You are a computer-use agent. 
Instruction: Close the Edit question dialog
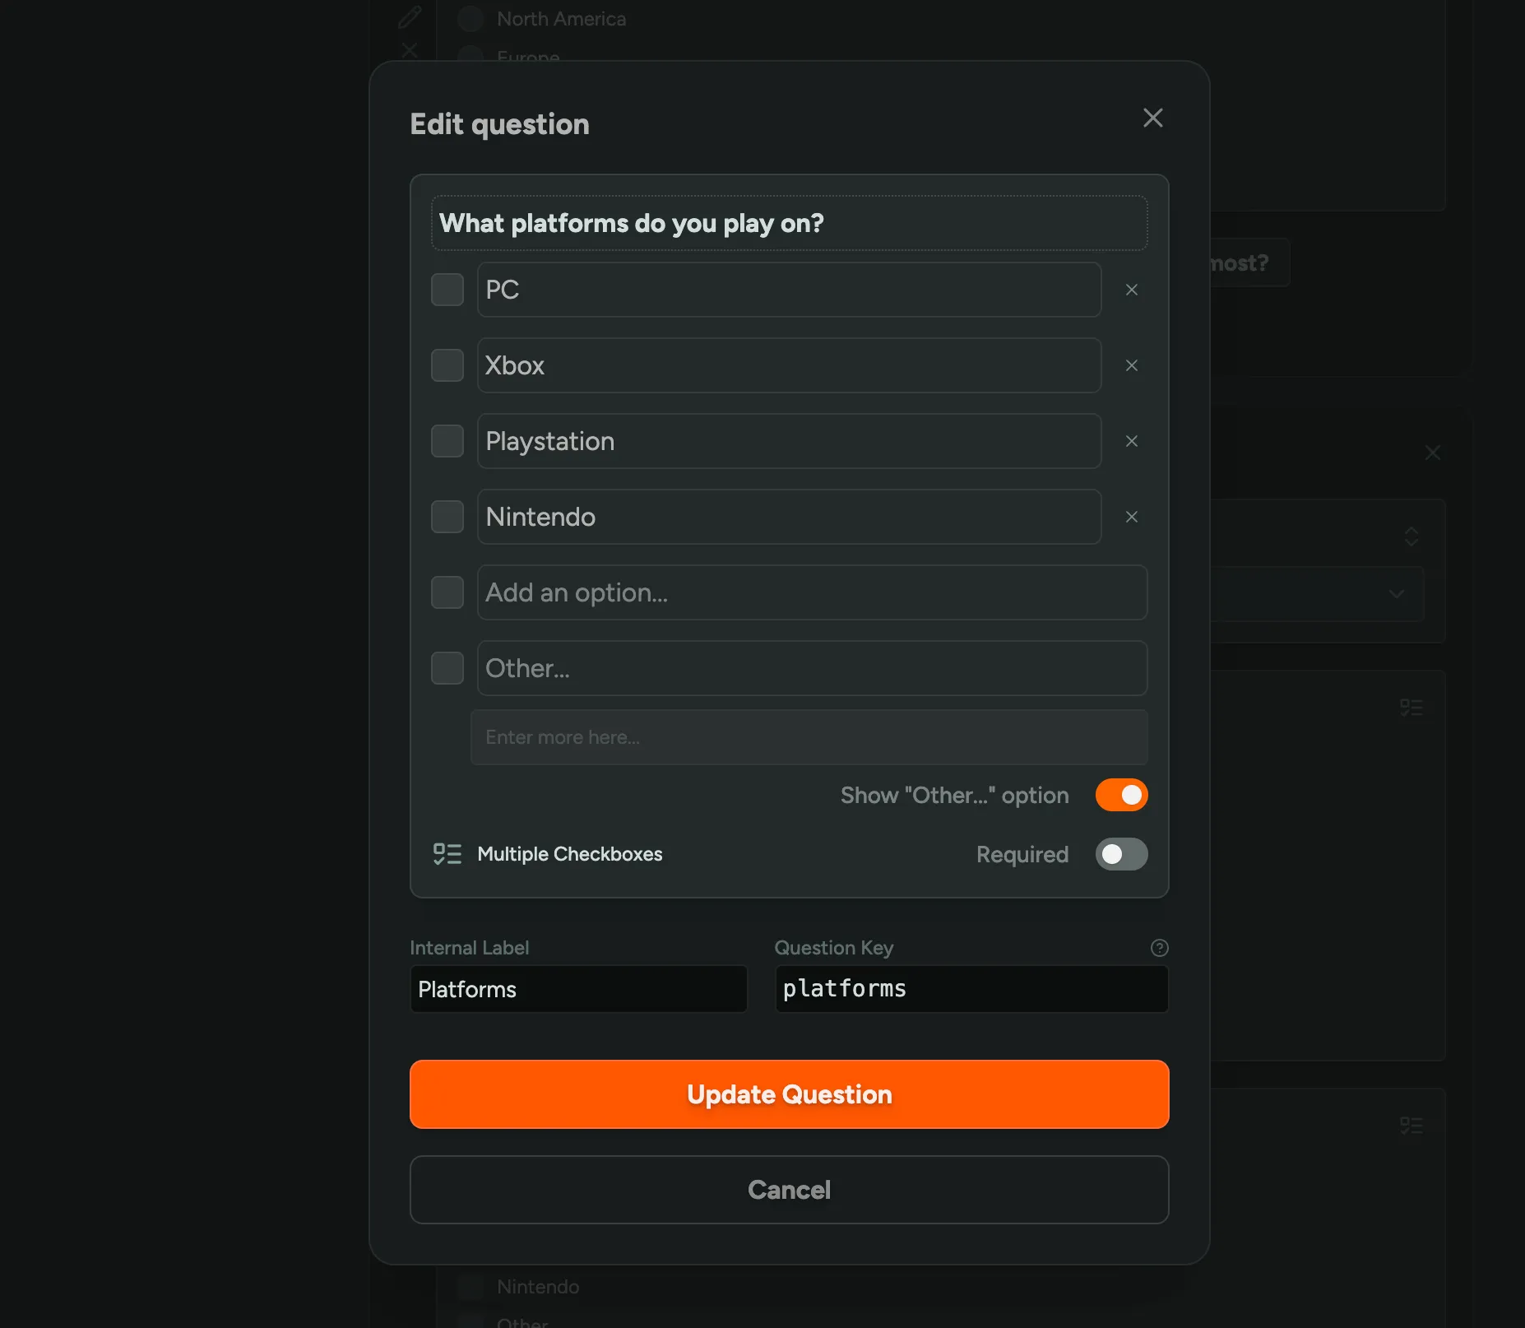tap(1152, 118)
